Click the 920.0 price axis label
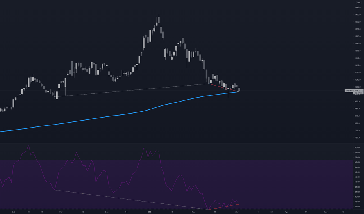The height and width of the screenshot is (214, 364). pyautogui.click(x=357, y=101)
